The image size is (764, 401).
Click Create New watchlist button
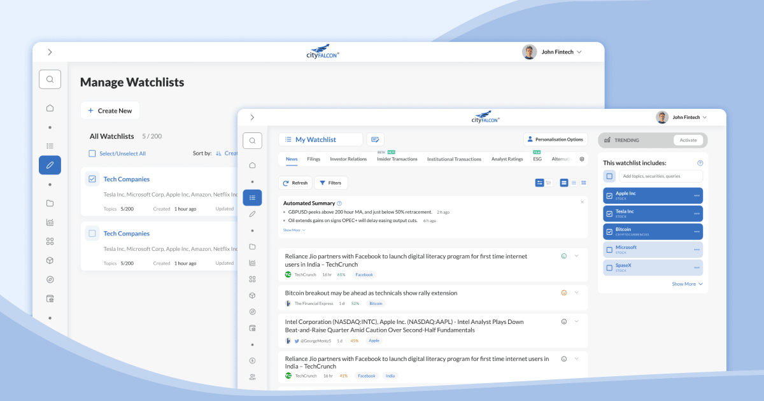click(x=110, y=111)
